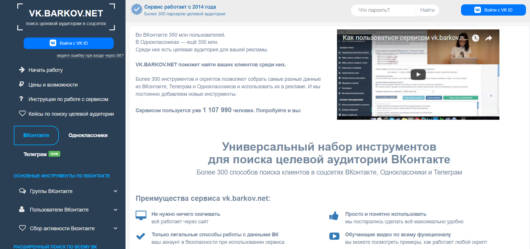Image resolution: width=530 pixels, height=249 pixels.
Task: Click user icon beside 'Пользователи ВКонтакте'
Action: point(22,209)
